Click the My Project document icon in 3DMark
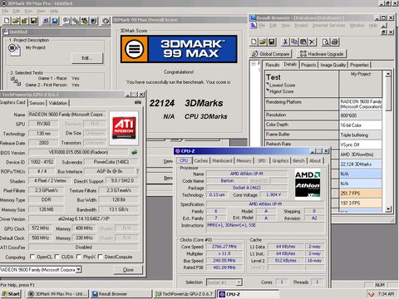This screenshot has width=399, height=299. pyautogui.click(x=14, y=50)
